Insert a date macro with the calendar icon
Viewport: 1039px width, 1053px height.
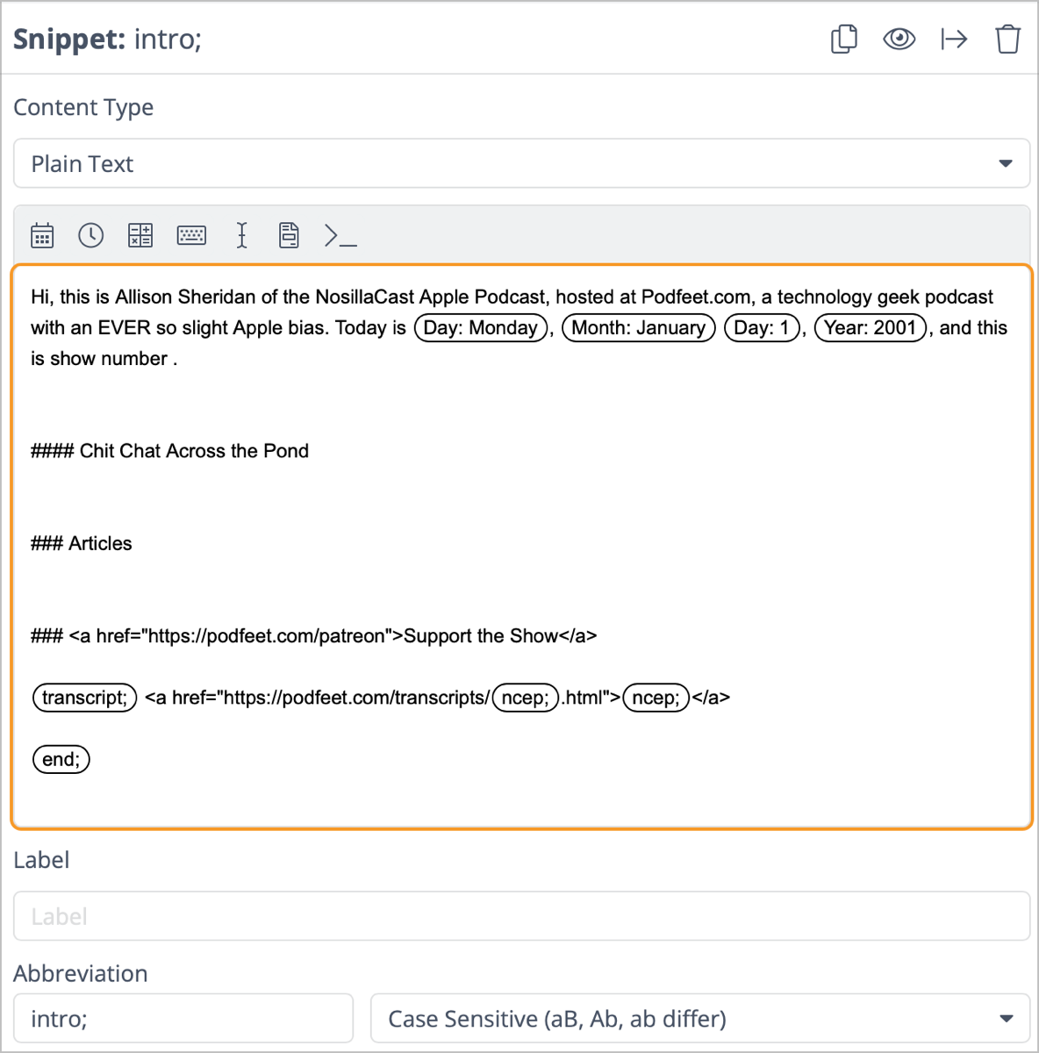tap(42, 235)
